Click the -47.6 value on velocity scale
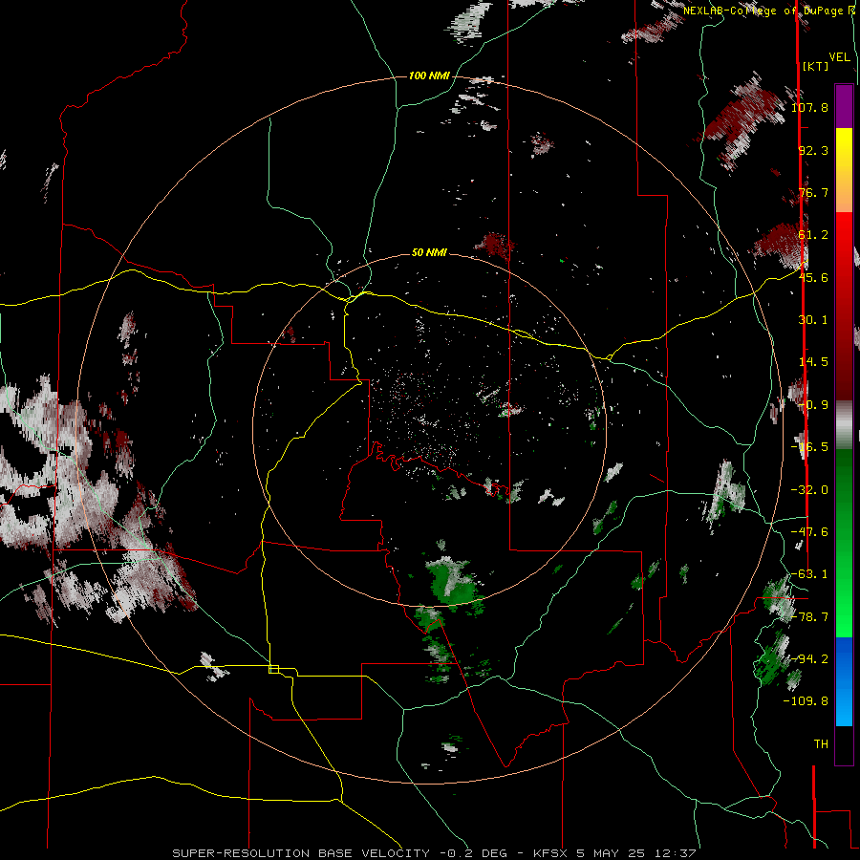 [809, 532]
